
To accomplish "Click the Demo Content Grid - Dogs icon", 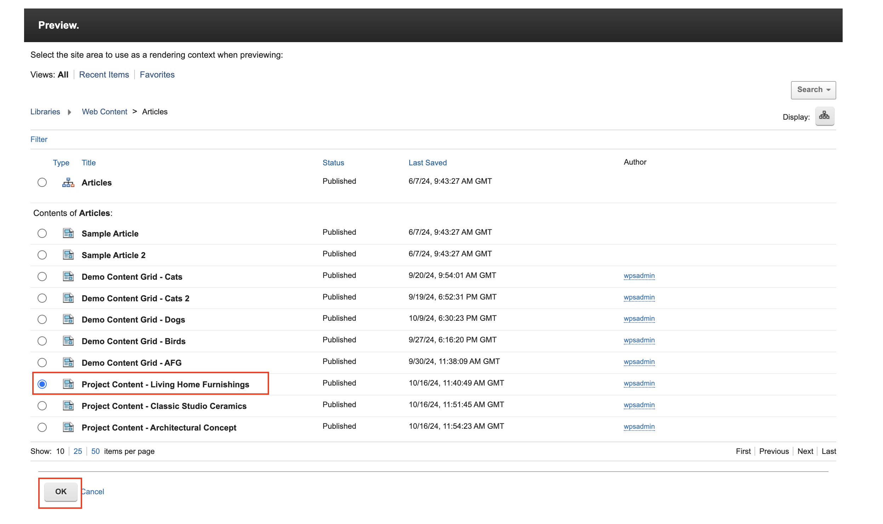I will point(68,319).
